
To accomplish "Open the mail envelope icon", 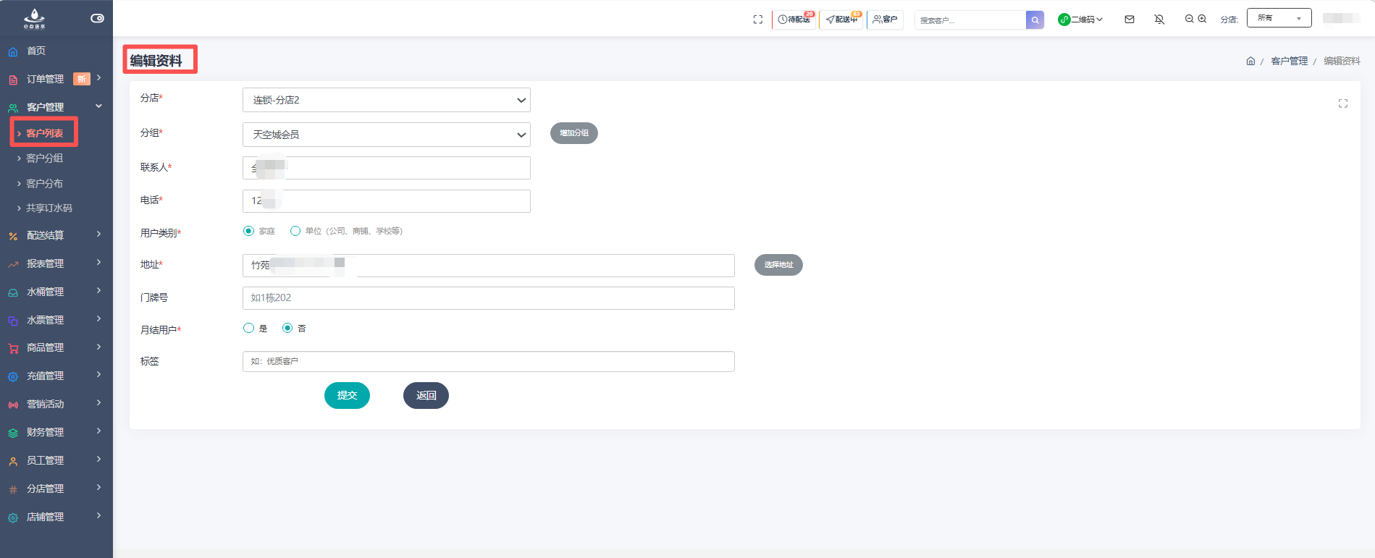I will [x=1129, y=20].
